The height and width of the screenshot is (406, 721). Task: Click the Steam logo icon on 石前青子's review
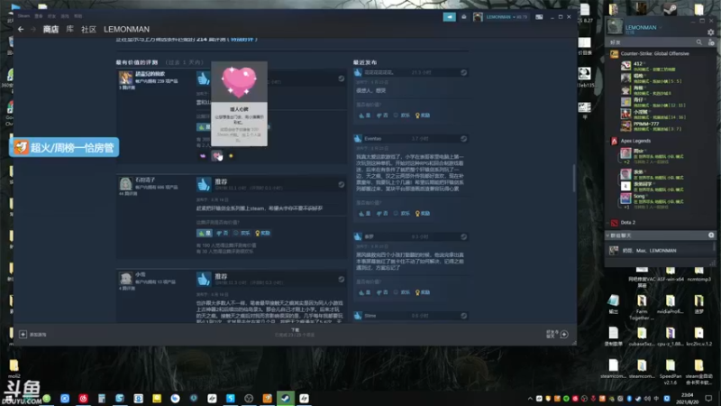342,185
